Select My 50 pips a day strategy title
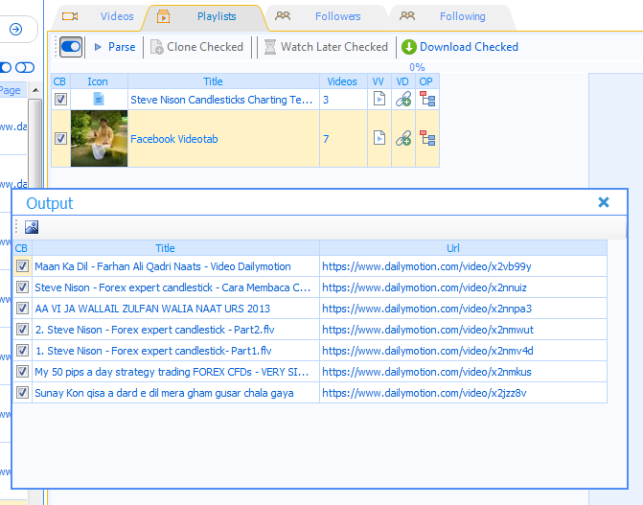The height and width of the screenshot is (505, 643). 172,372
